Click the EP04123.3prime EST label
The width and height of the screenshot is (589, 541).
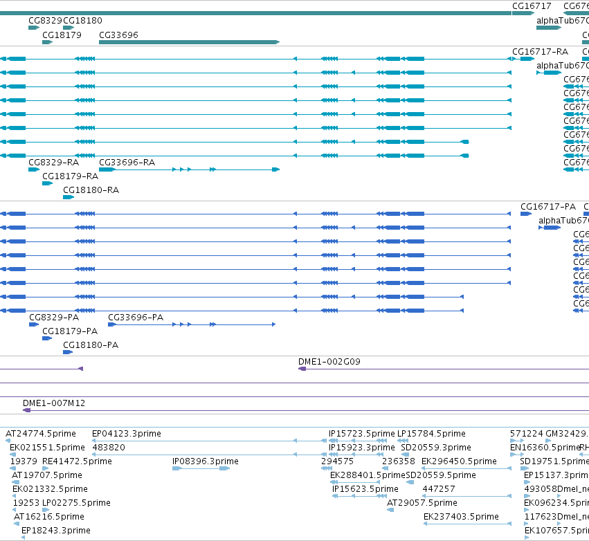point(127,434)
